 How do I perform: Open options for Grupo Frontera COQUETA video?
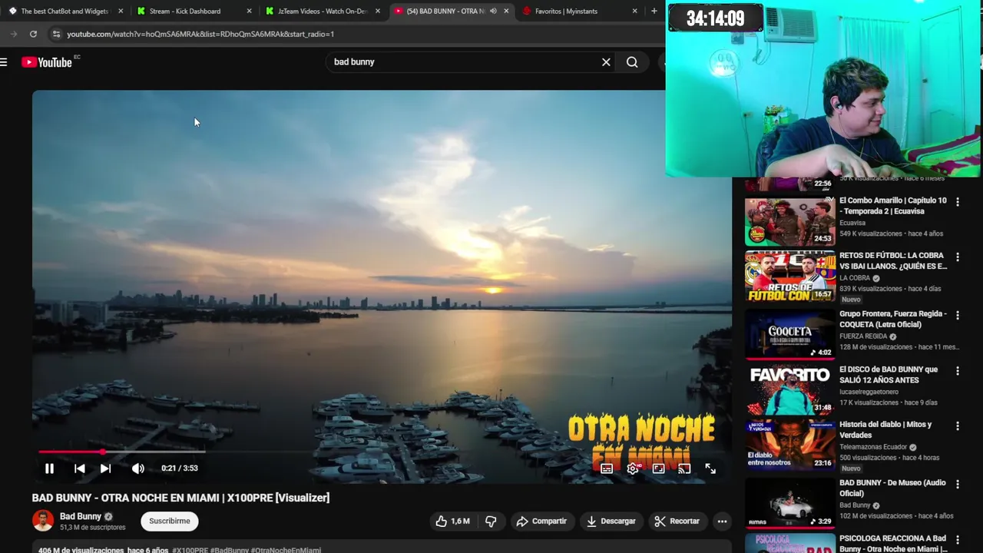click(x=957, y=316)
